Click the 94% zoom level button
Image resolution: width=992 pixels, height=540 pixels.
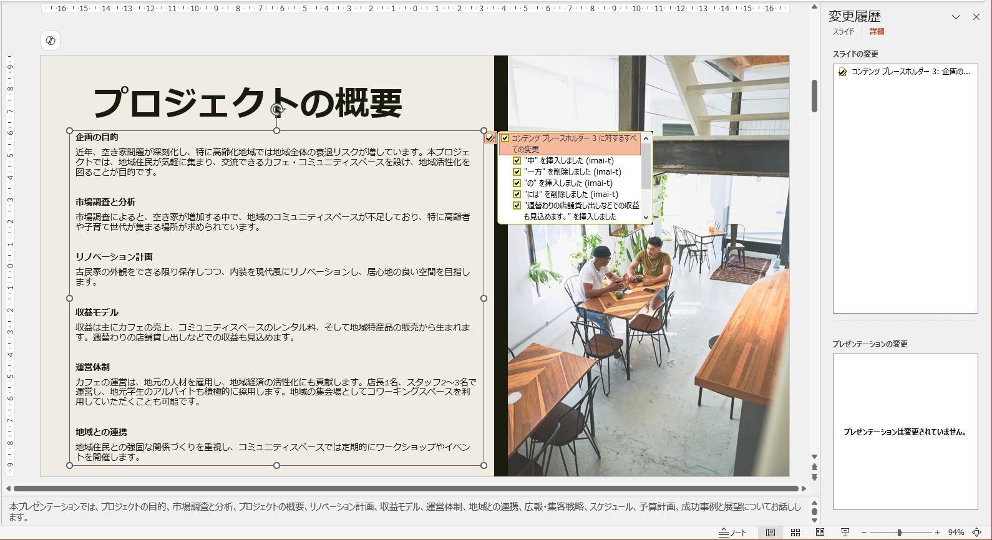pyautogui.click(x=956, y=533)
